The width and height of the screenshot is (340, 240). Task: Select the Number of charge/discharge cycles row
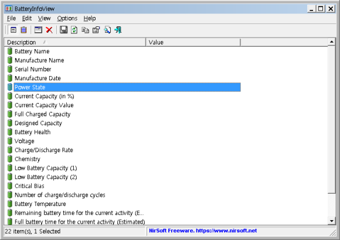pyautogui.click(x=124, y=195)
